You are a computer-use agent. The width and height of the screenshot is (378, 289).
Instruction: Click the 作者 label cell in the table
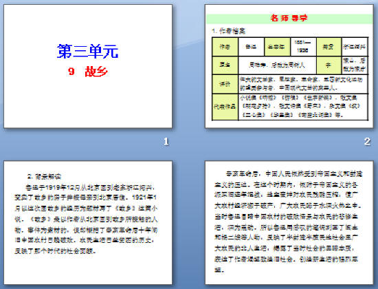tap(225, 47)
